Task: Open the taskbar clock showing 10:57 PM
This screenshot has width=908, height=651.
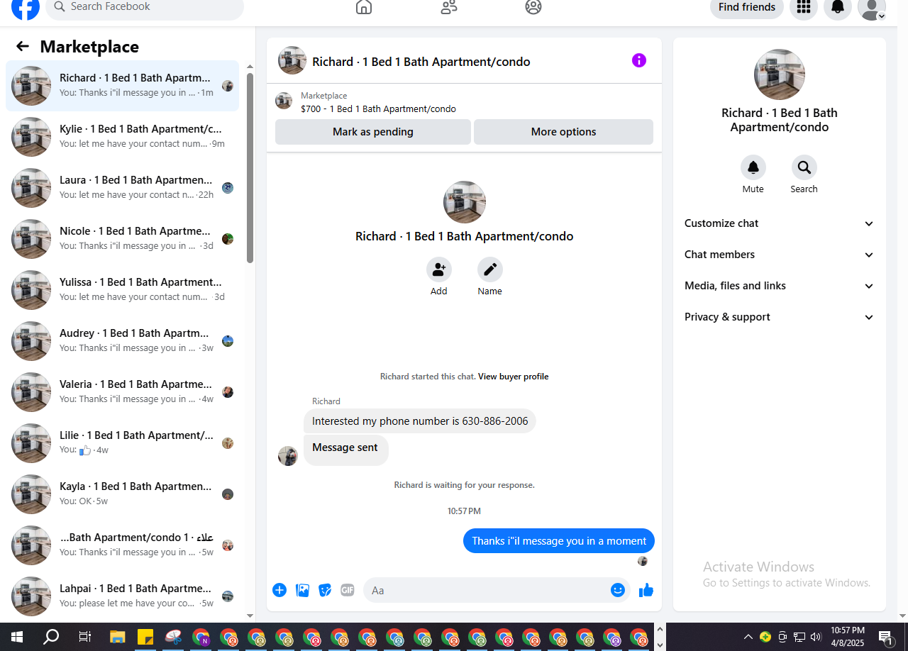Action: (x=848, y=637)
